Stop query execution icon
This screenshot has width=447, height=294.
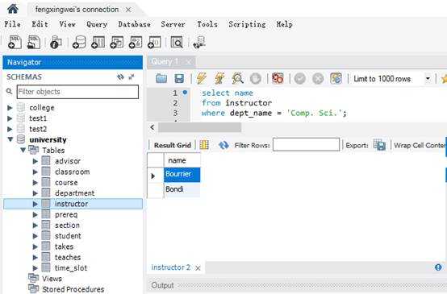[x=256, y=78]
